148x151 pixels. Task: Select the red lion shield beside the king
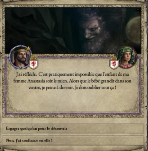click(x=34, y=65)
